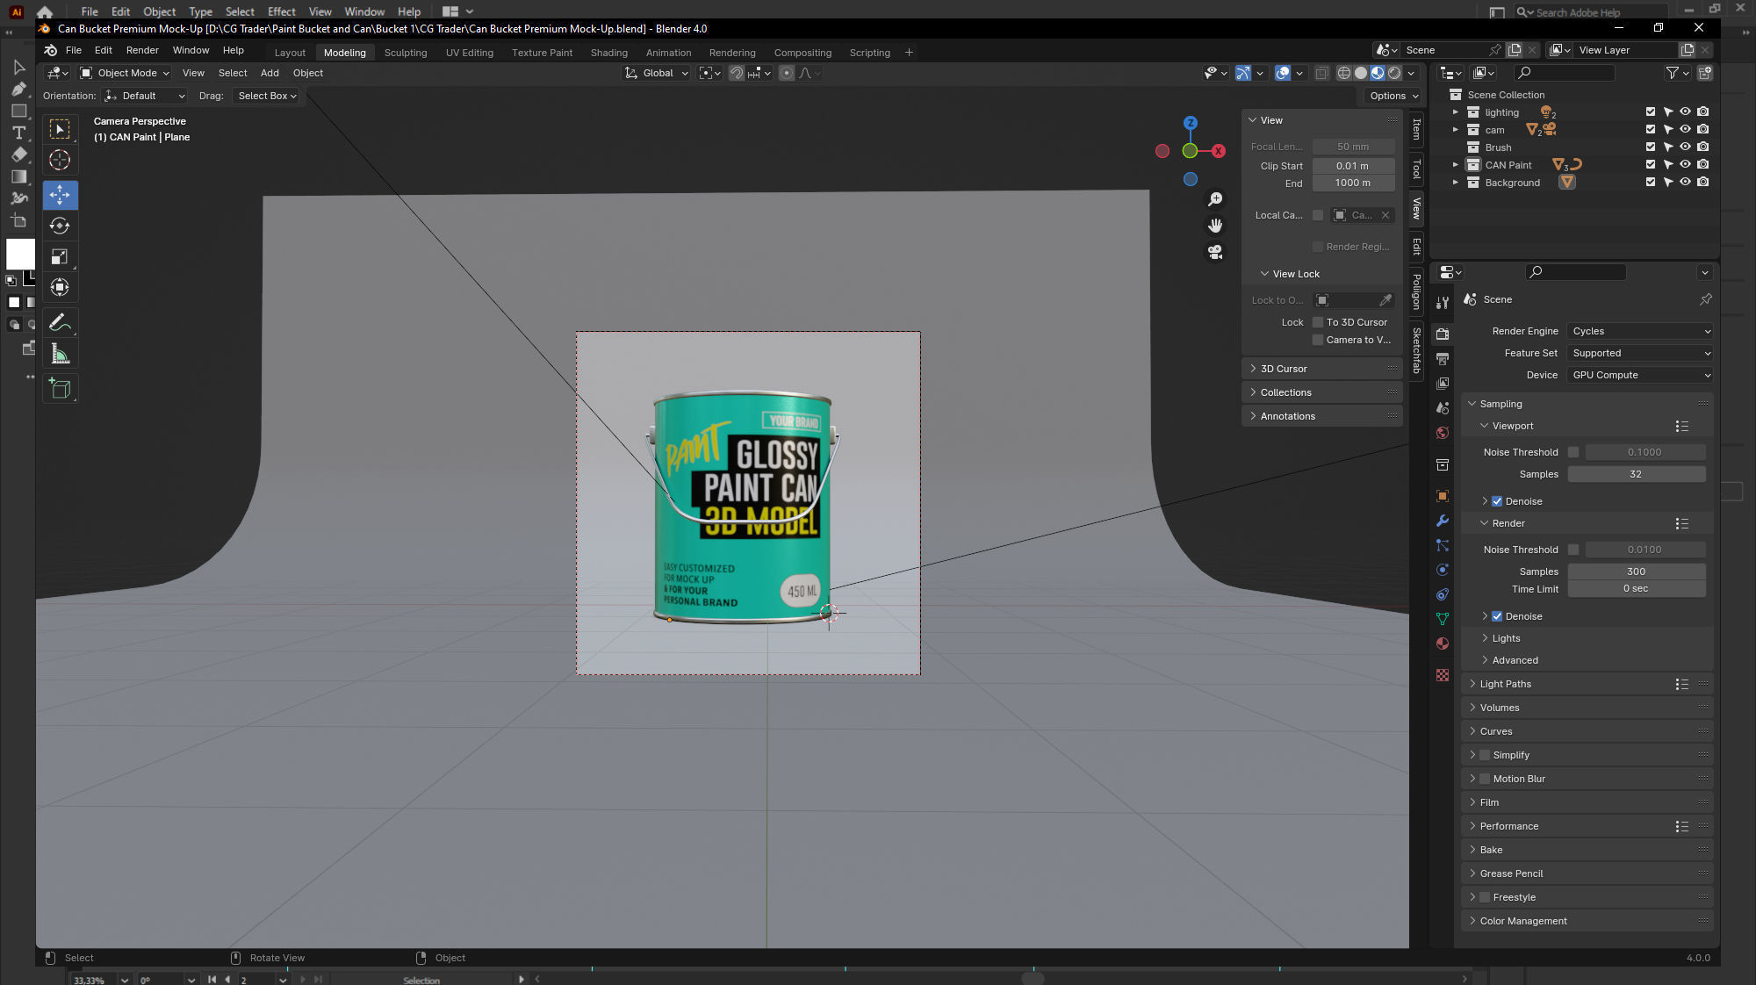Image resolution: width=1756 pixels, height=985 pixels.
Task: Toggle X-ray mode in viewport header
Action: click(1321, 73)
